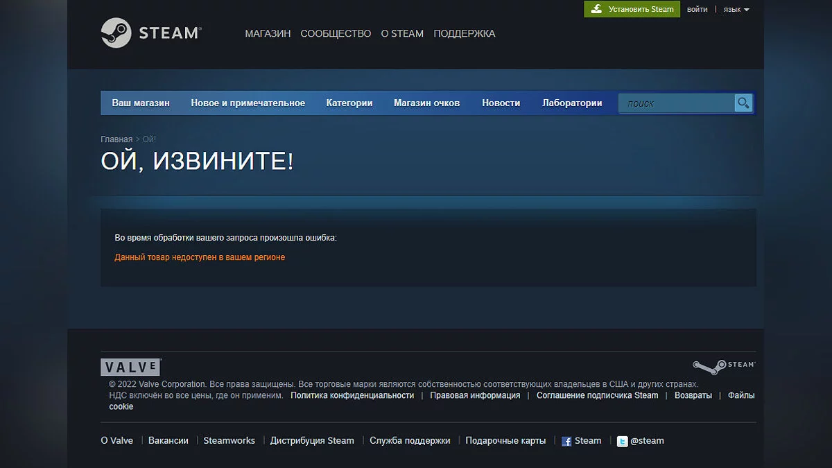Open Правовая информация link
The height and width of the screenshot is (468, 832).
coord(475,395)
